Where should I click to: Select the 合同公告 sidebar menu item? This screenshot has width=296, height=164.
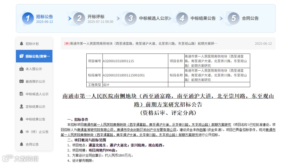pyautogui.click(x=33, y=144)
